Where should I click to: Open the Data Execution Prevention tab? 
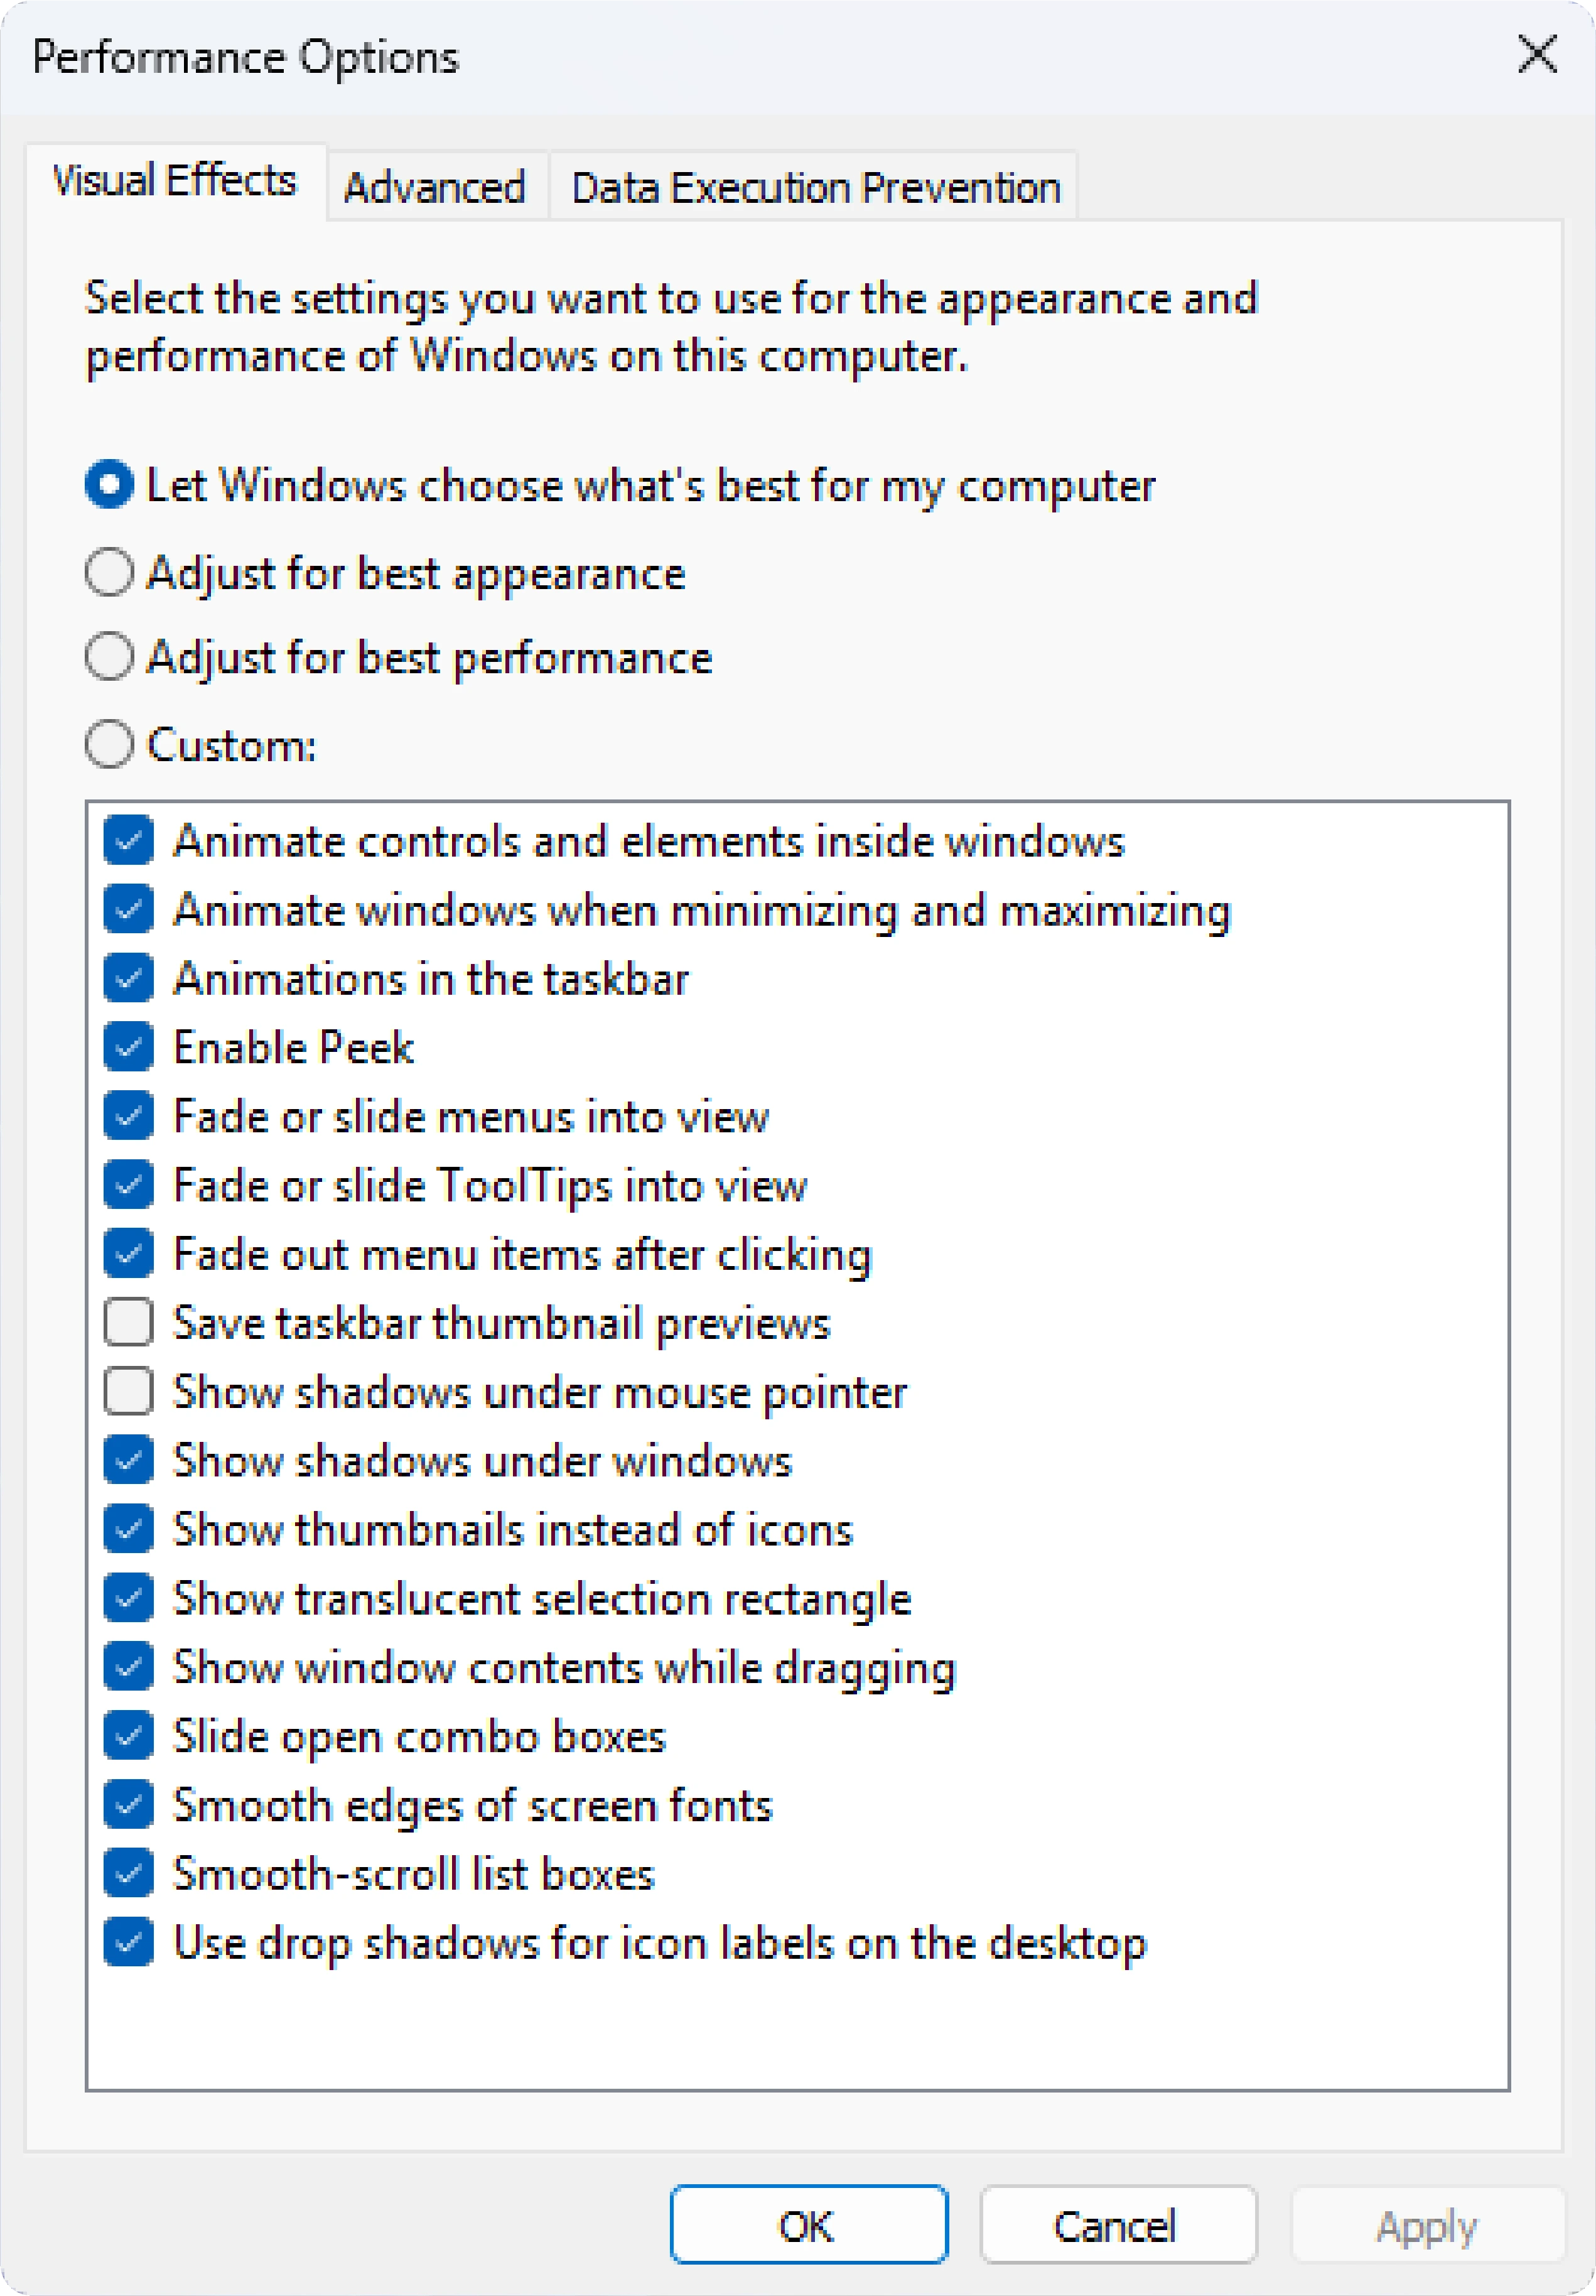(x=815, y=187)
